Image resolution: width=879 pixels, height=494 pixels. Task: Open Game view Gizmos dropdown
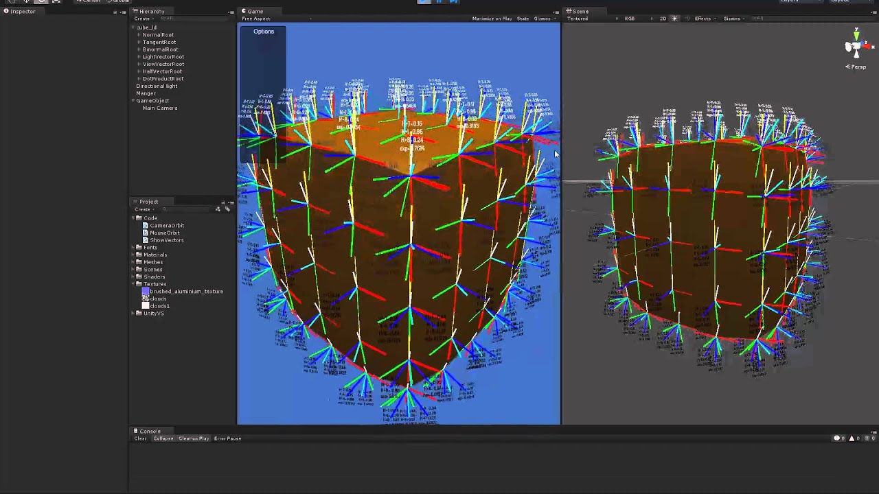pos(544,19)
